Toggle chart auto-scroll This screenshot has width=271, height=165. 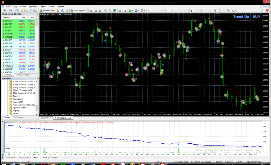pos(120,11)
